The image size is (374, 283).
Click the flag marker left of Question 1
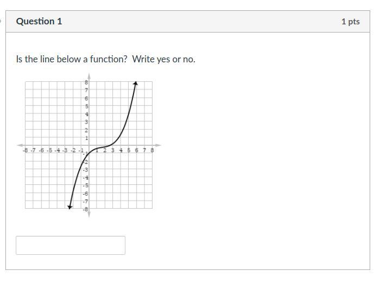point(2,22)
